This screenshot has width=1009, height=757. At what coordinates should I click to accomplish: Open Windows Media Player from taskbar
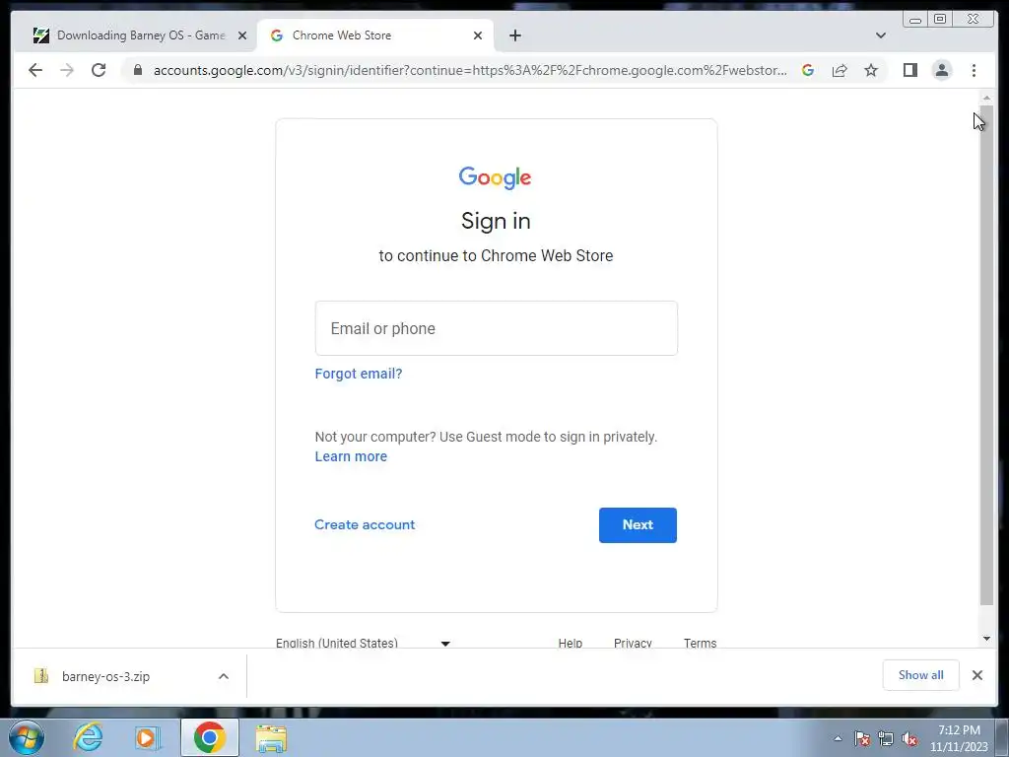pos(148,737)
